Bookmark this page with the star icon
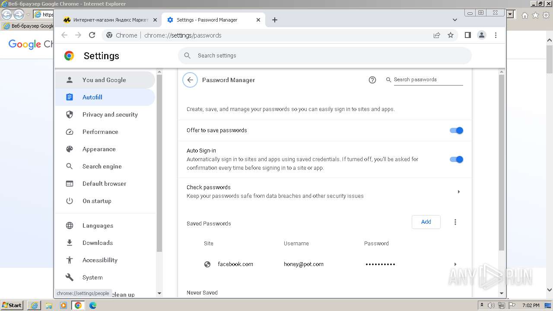Image resolution: width=553 pixels, height=311 pixels. point(451,35)
